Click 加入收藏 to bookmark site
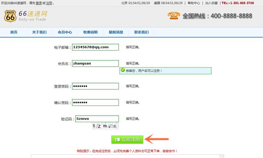 pos(212,3)
